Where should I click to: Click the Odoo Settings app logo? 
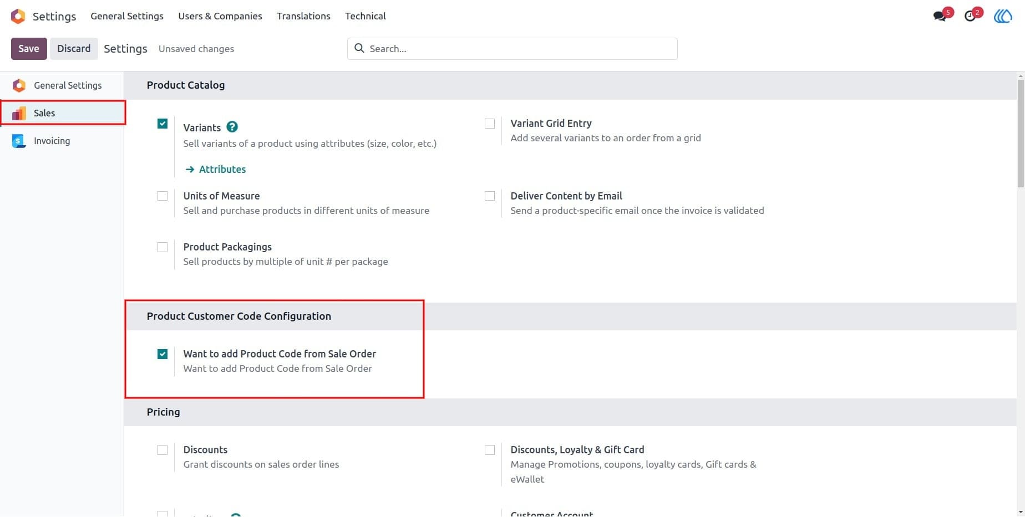coord(18,16)
